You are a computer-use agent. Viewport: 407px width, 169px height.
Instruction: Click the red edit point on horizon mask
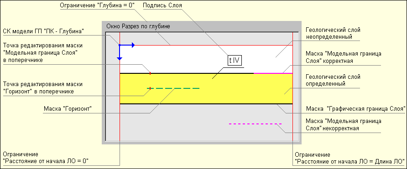click(x=150, y=88)
